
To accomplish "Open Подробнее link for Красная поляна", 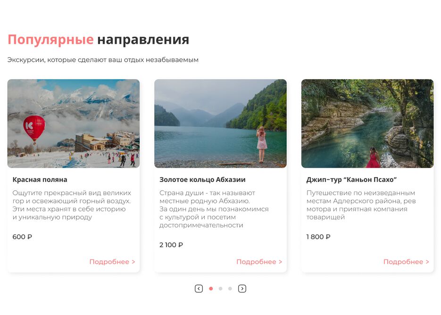I will (112, 262).
